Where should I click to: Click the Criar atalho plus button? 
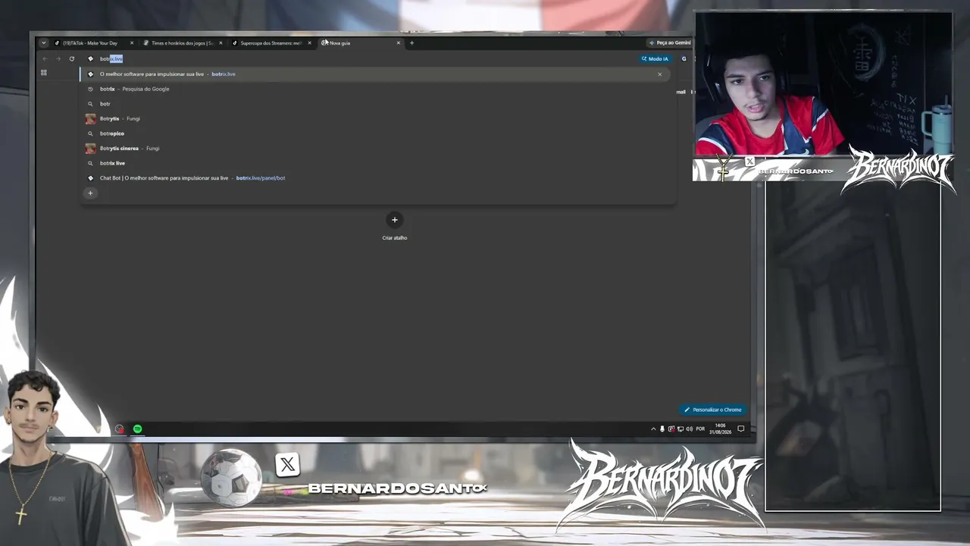(x=394, y=220)
